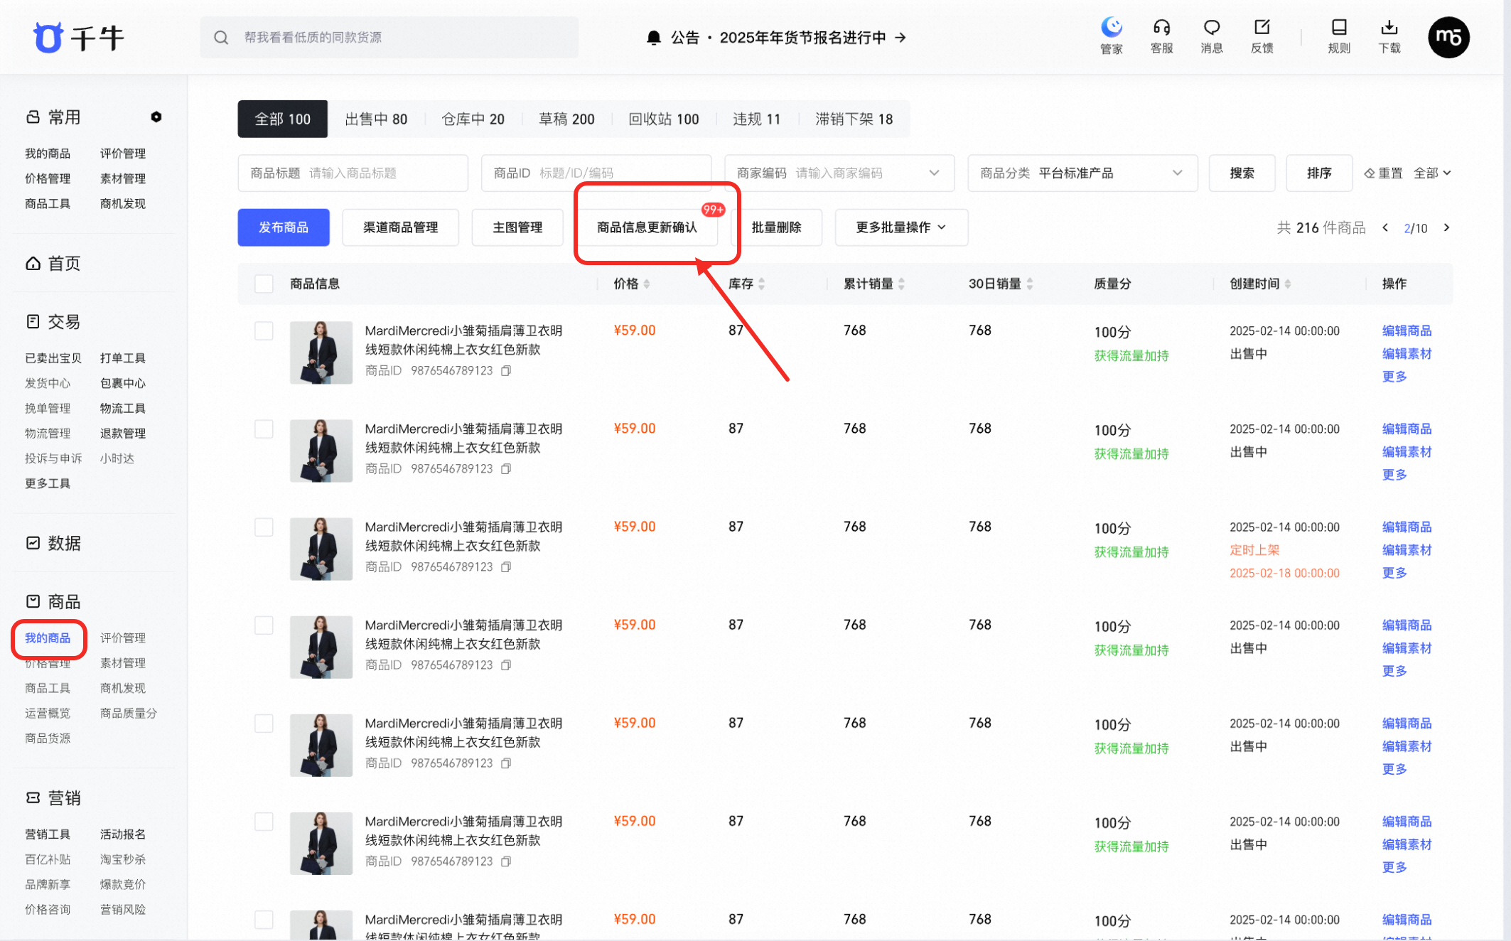The width and height of the screenshot is (1511, 941).
Task: Expand the 全部 filter dropdown
Action: pyautogui.click(x=1431, y=173)
